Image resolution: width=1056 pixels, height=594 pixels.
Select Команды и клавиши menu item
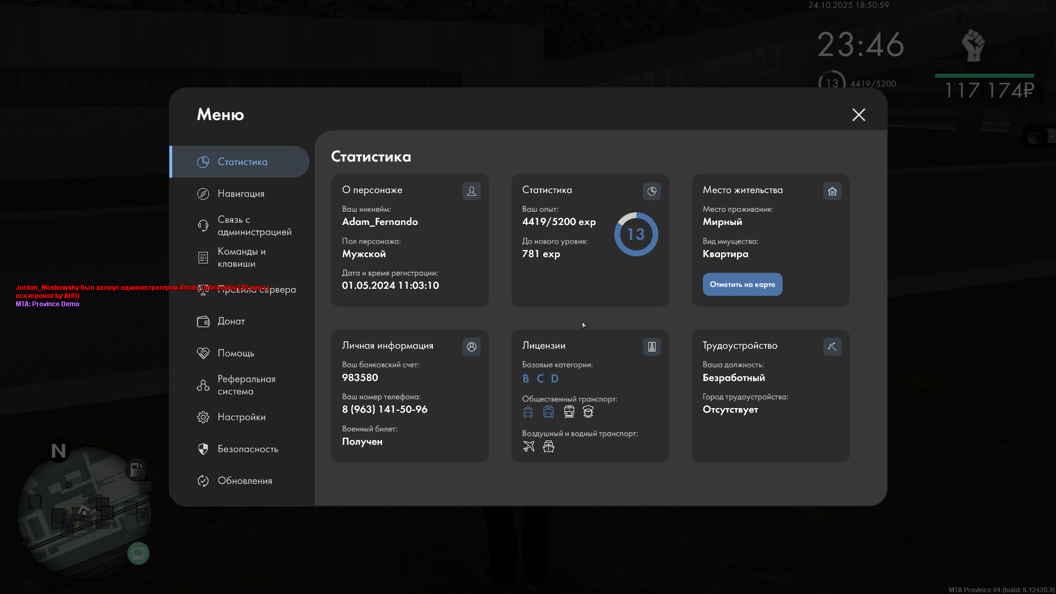click(x=241, y=257)
